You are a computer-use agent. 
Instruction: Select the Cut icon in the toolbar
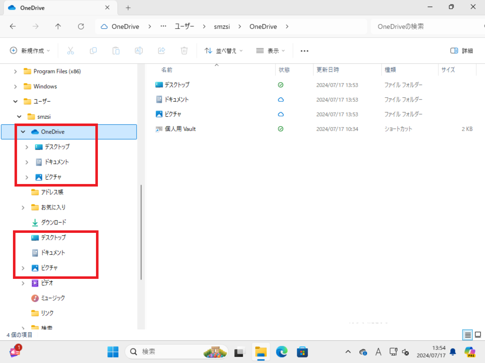coord(70,50)
